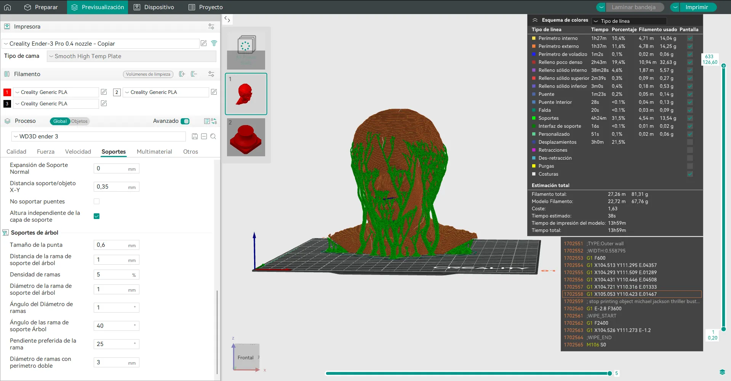Open the Laminar bandeja dropdown arrow

point(601,7)
